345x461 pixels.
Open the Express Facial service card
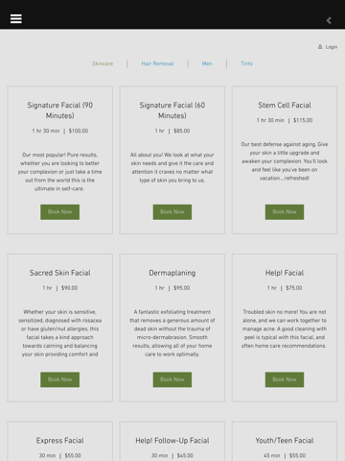point(60,441)
